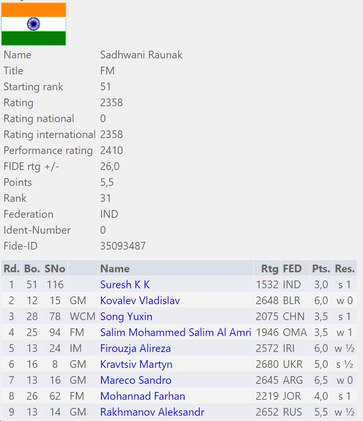Screen dimensions: 363x421
Task: Click the Pts. column header
Action: [x=321, y=268]
